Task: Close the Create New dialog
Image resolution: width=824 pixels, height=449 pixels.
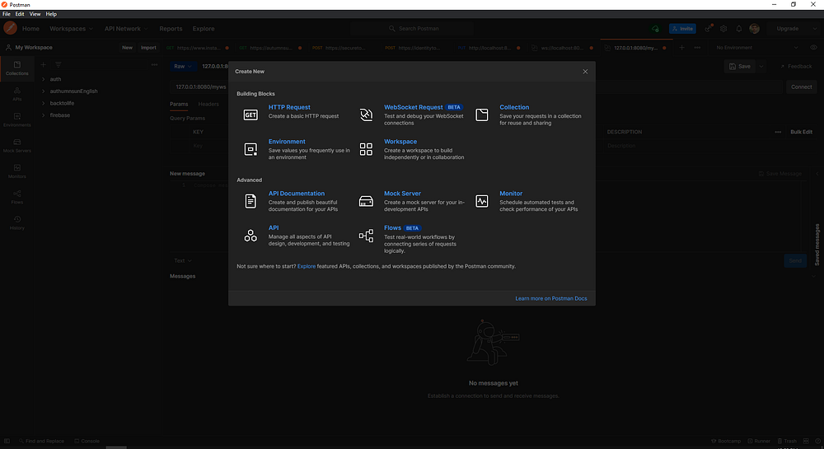Action: [585, 72]
